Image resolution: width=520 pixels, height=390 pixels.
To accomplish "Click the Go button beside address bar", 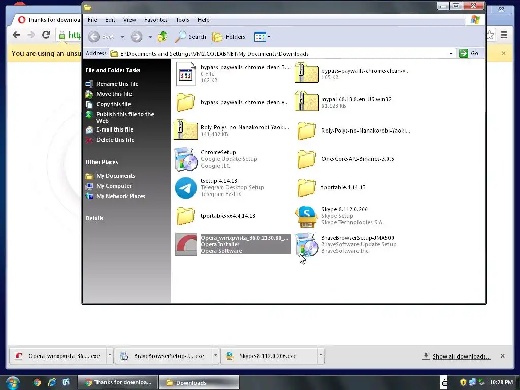I will click(x=469, y=53).
